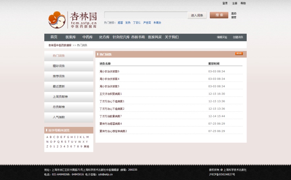Click the 进入词条 button

coord(197,15)
